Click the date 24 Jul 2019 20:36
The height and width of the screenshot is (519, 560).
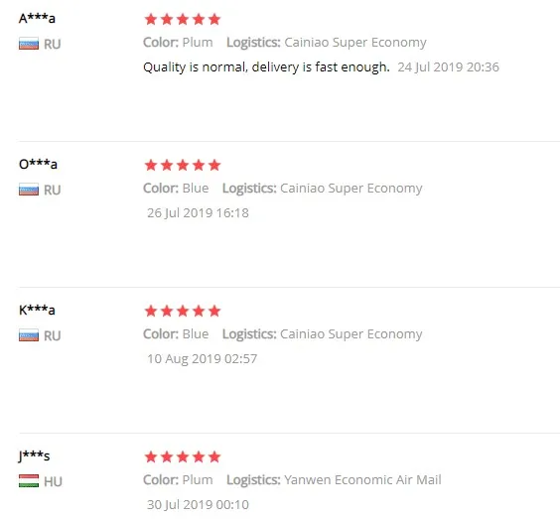[x=448, y=67]
